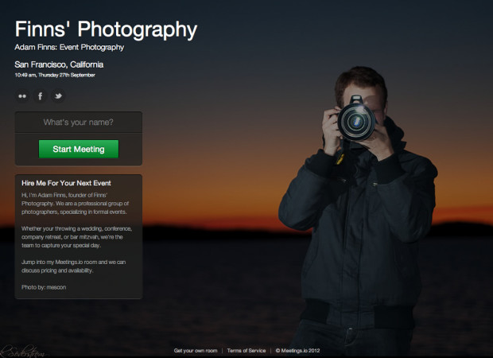
Task: Click the camera lens in the photo
Action: click(x=355, y=122)
